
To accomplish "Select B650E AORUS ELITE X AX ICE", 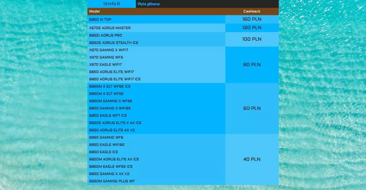I will tap(115, 123).
